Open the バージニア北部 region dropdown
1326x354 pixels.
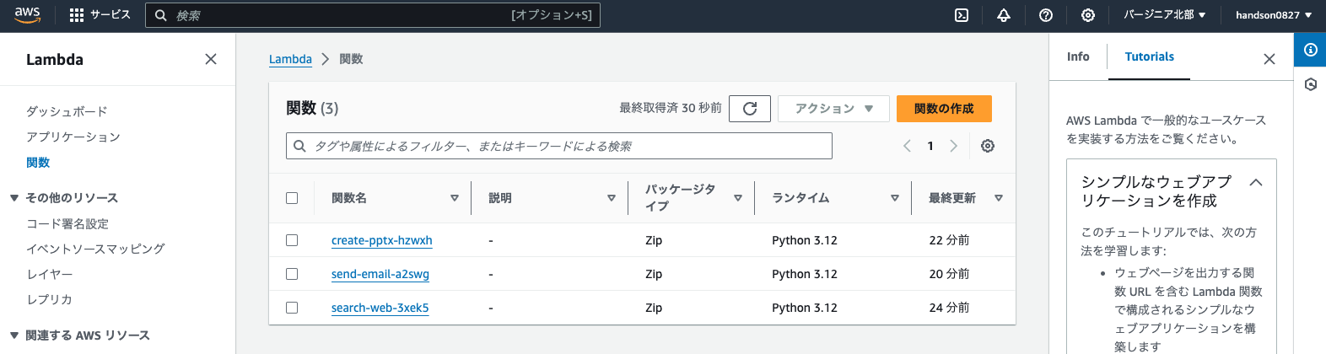tap(1164, 15)
